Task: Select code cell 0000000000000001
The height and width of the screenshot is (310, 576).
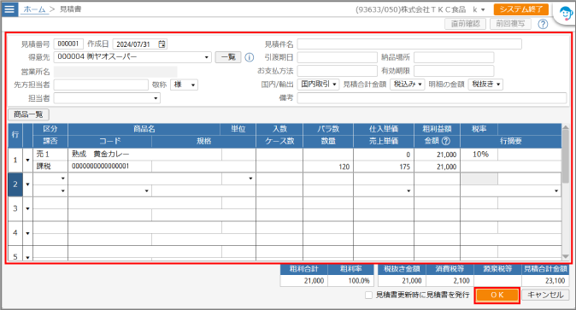Action: pos(110,167)
